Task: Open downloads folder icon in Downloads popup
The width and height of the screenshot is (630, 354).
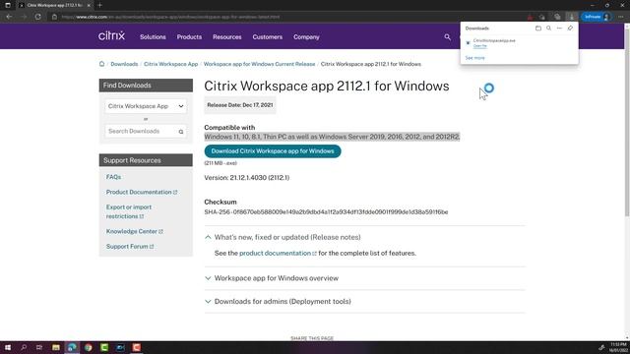Action: [x=538, y=29]
